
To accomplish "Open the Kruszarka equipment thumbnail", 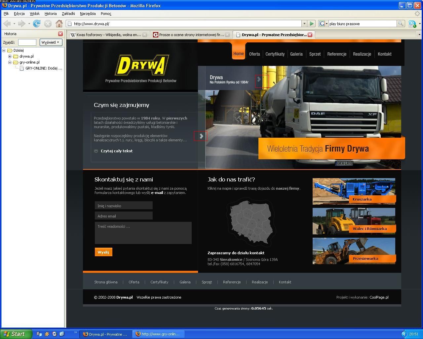I will [x=354, y=191].
